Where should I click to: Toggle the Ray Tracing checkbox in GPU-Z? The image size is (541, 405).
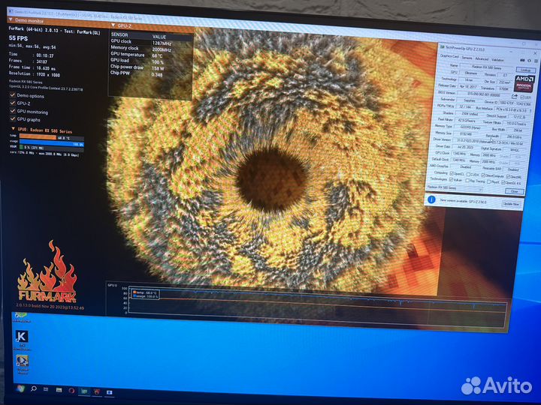click(x=467, y=180)
